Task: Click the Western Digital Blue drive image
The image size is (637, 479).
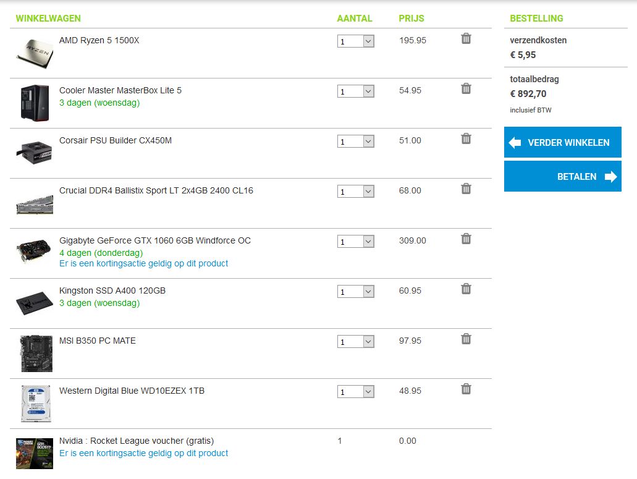Action: (x=35, y=404)
